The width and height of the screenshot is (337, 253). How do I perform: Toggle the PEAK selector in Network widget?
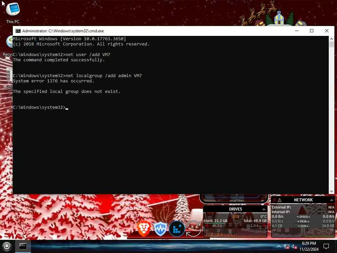pos(303,221)
